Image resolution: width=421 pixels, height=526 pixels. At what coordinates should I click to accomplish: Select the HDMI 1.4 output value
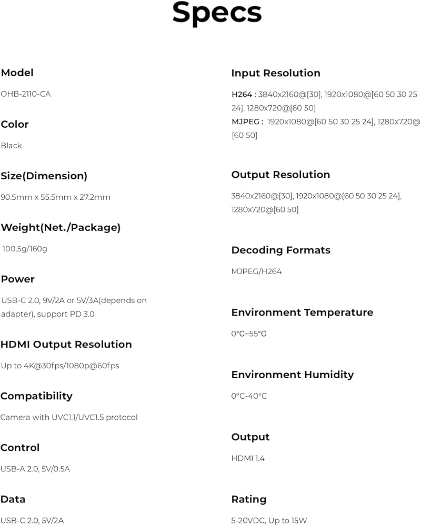248,458
